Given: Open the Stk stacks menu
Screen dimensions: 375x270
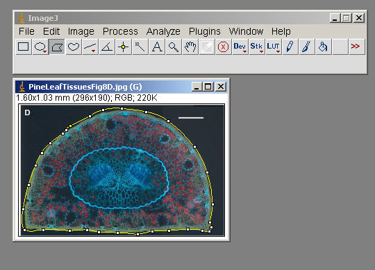Looking at the screenshot, I should [257, 47].
